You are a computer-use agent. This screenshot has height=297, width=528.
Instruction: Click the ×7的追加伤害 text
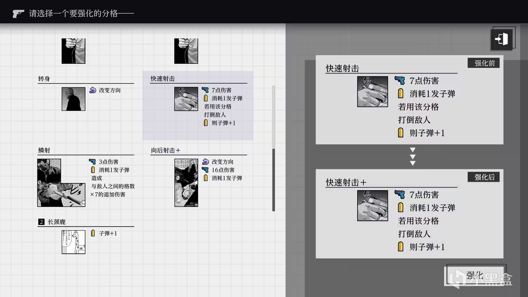(108, 194)
